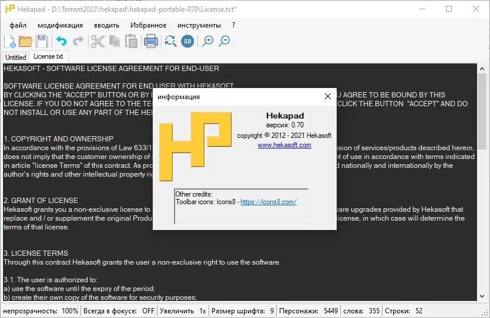Open the https://icons8.com/ link
Image resolution: width=490 pixels, height=318 pixels.
[x=269, y=202]
